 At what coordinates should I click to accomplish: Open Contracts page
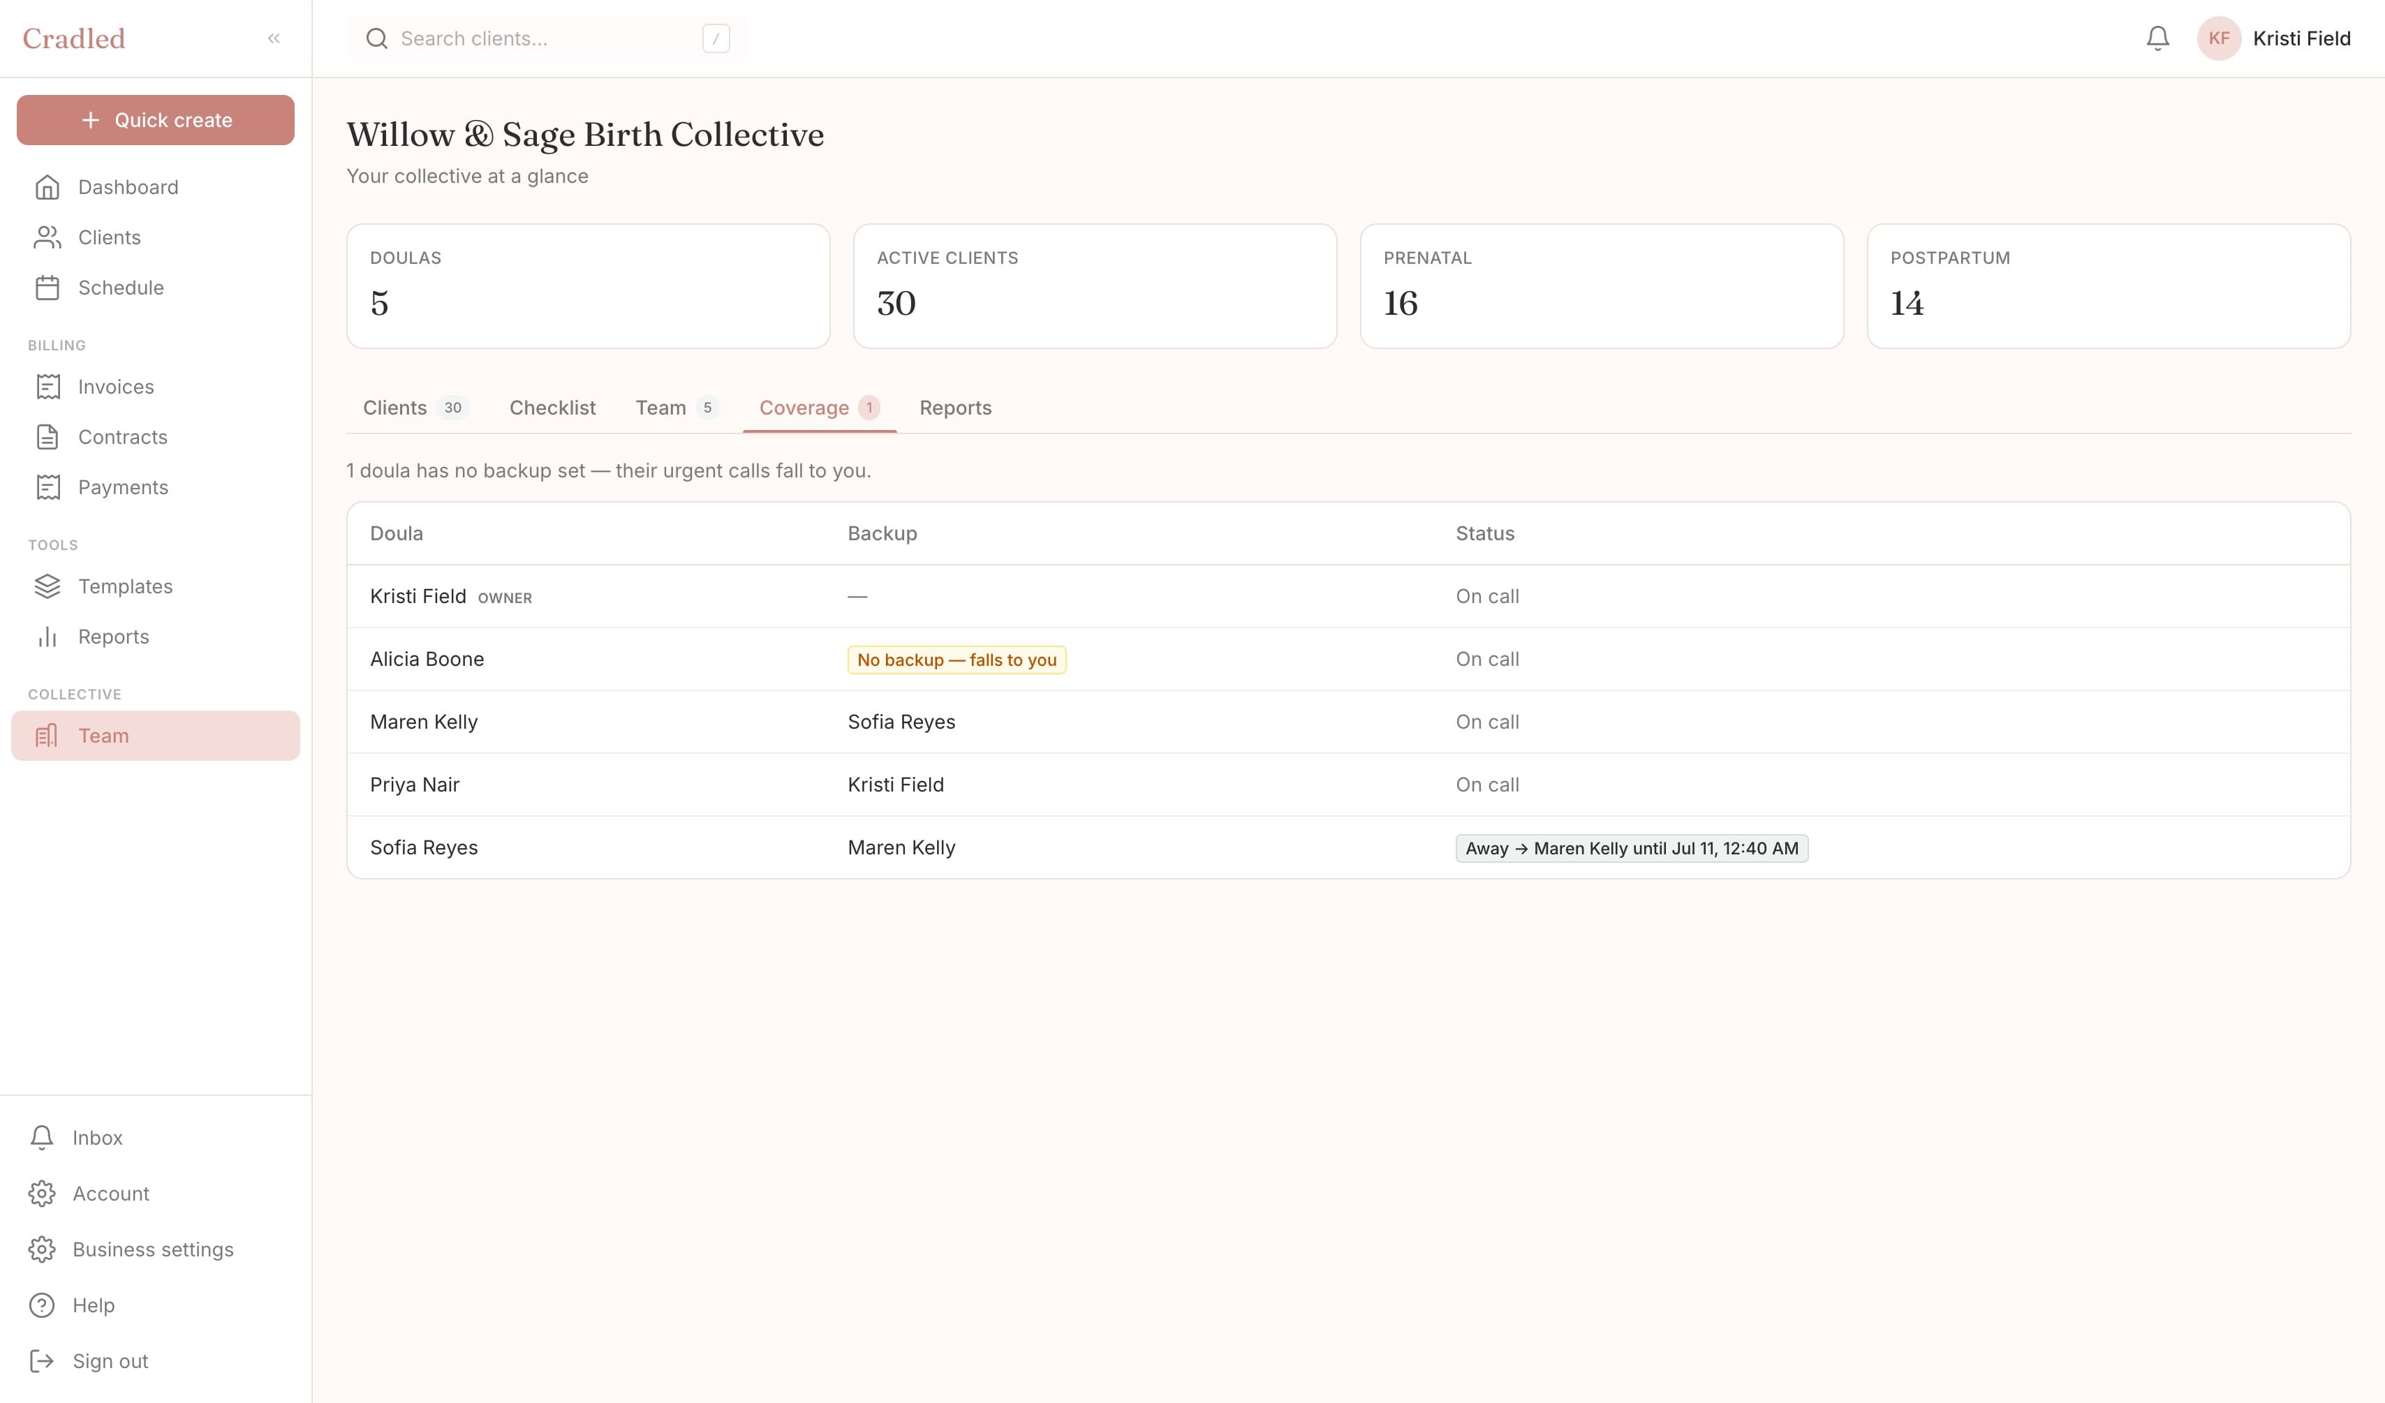pyautogui.click(x=155, y=437)
